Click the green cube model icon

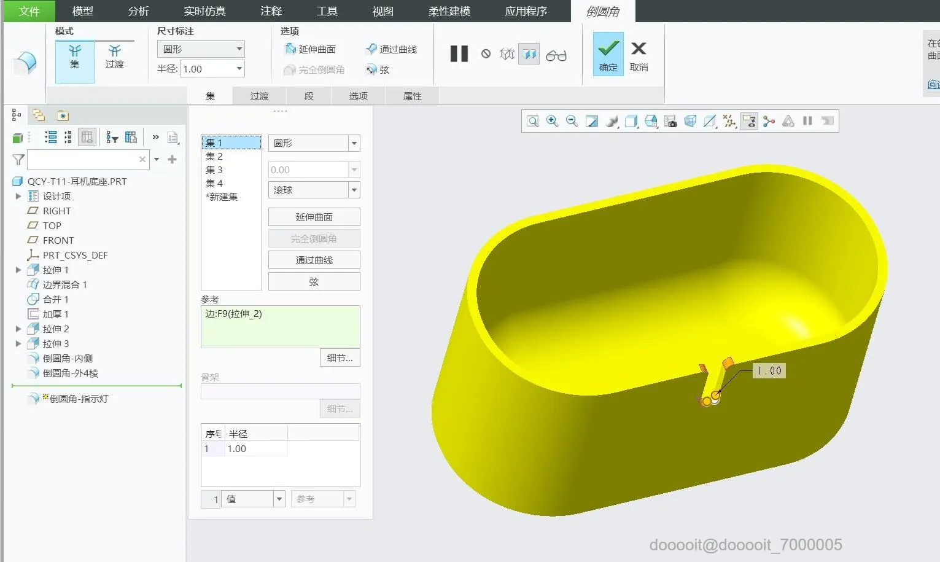click(x=18, y=138)
